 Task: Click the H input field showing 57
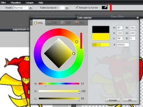[120, 28]
